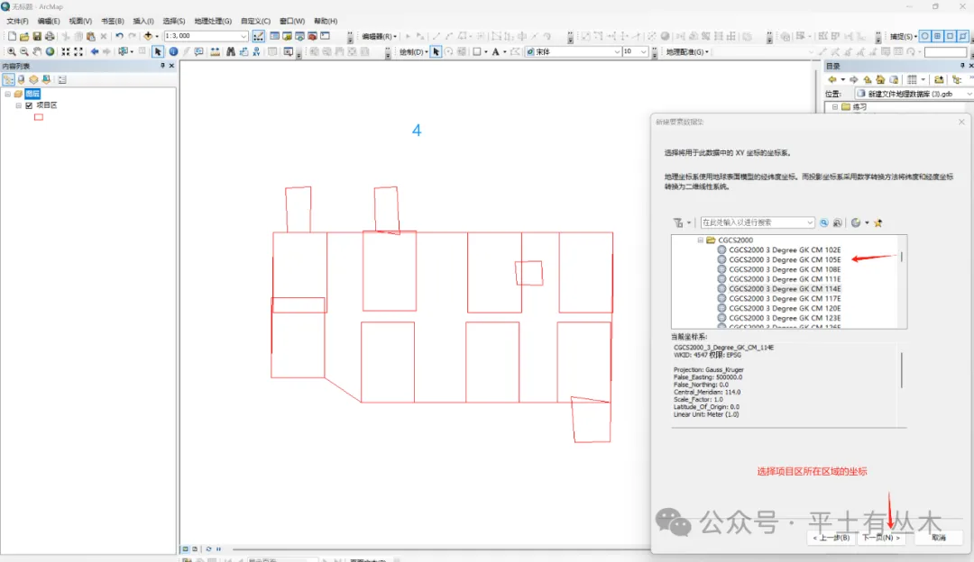Viewport: 974px width, 562px height.
Task: Open the 宋体 font dropdown
Action: pyautogui.click(x=617, y=52)
